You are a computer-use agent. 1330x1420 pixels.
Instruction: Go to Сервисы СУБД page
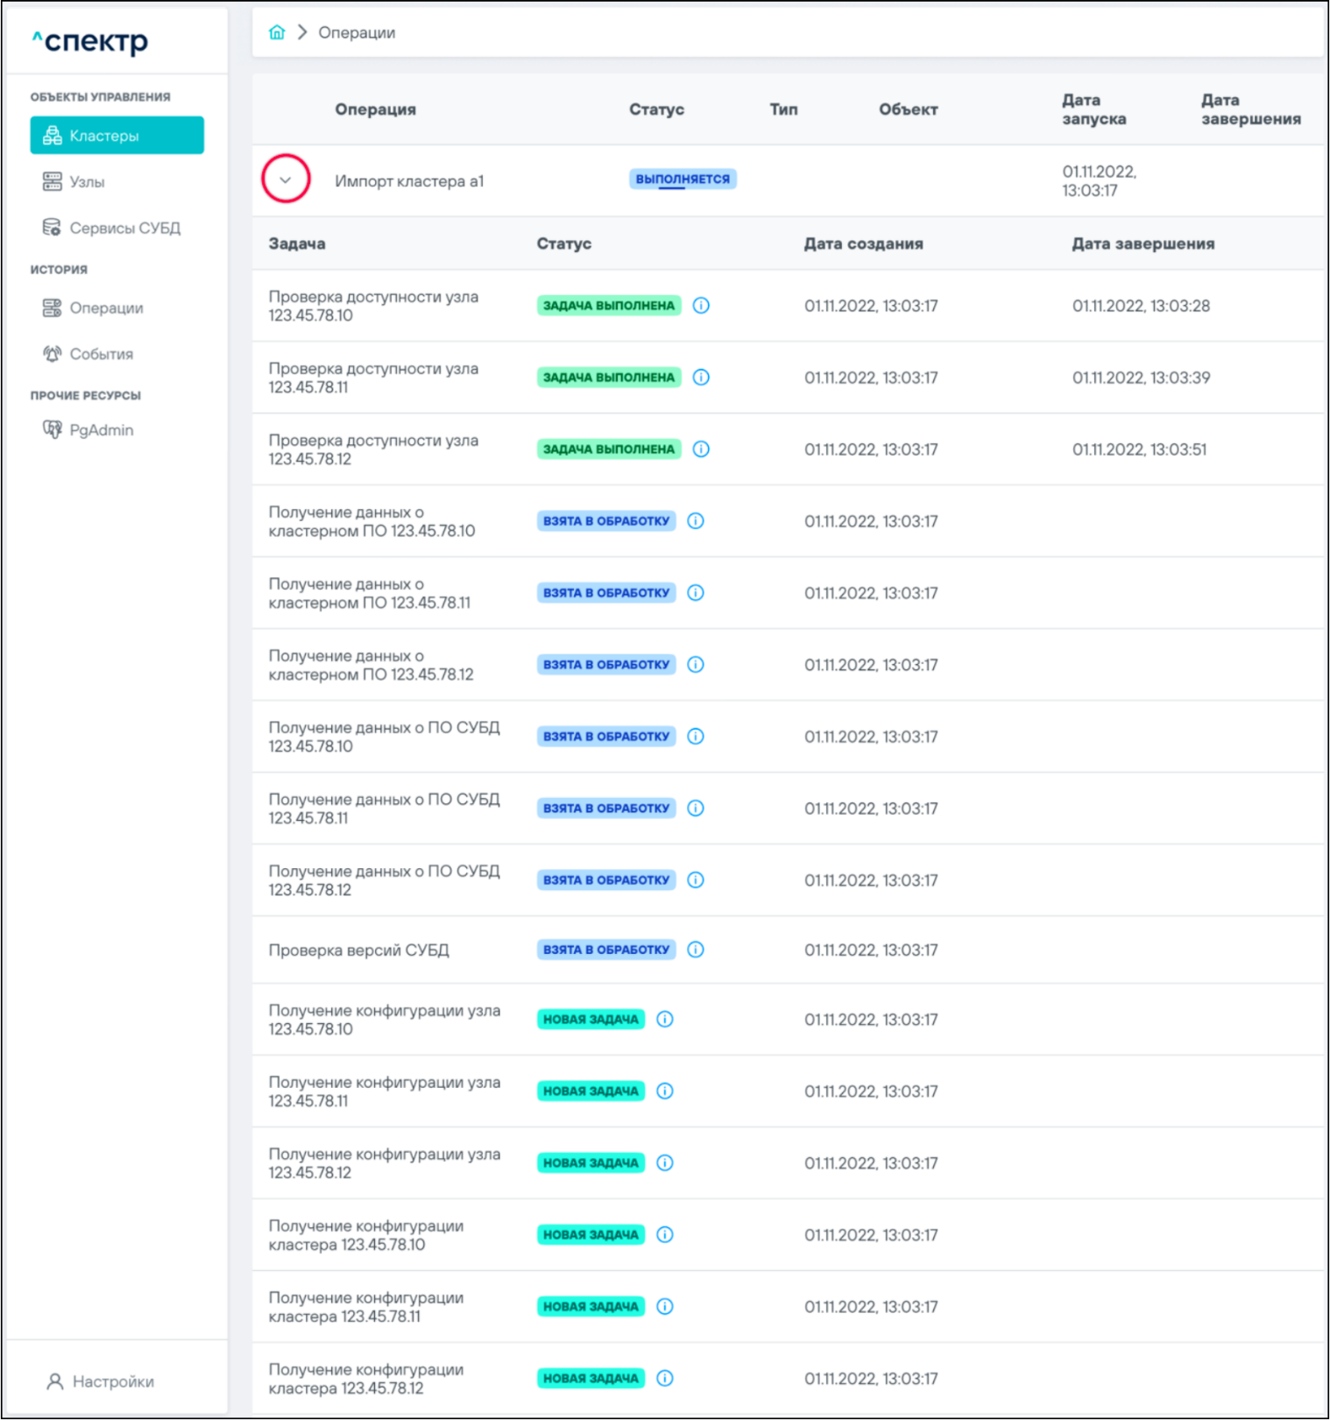coord(124,228)
